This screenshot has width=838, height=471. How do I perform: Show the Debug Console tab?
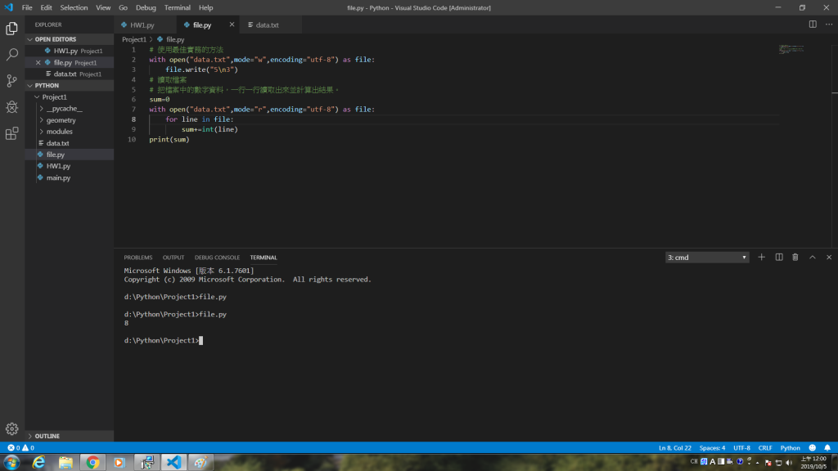pos(217,258)
